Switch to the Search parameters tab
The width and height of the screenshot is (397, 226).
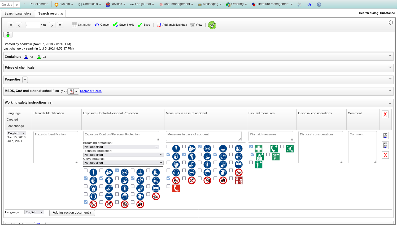tap(18, 14)
